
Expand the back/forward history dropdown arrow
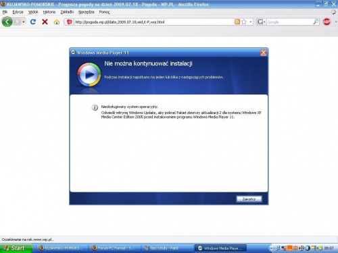click(x=24, y=22)
